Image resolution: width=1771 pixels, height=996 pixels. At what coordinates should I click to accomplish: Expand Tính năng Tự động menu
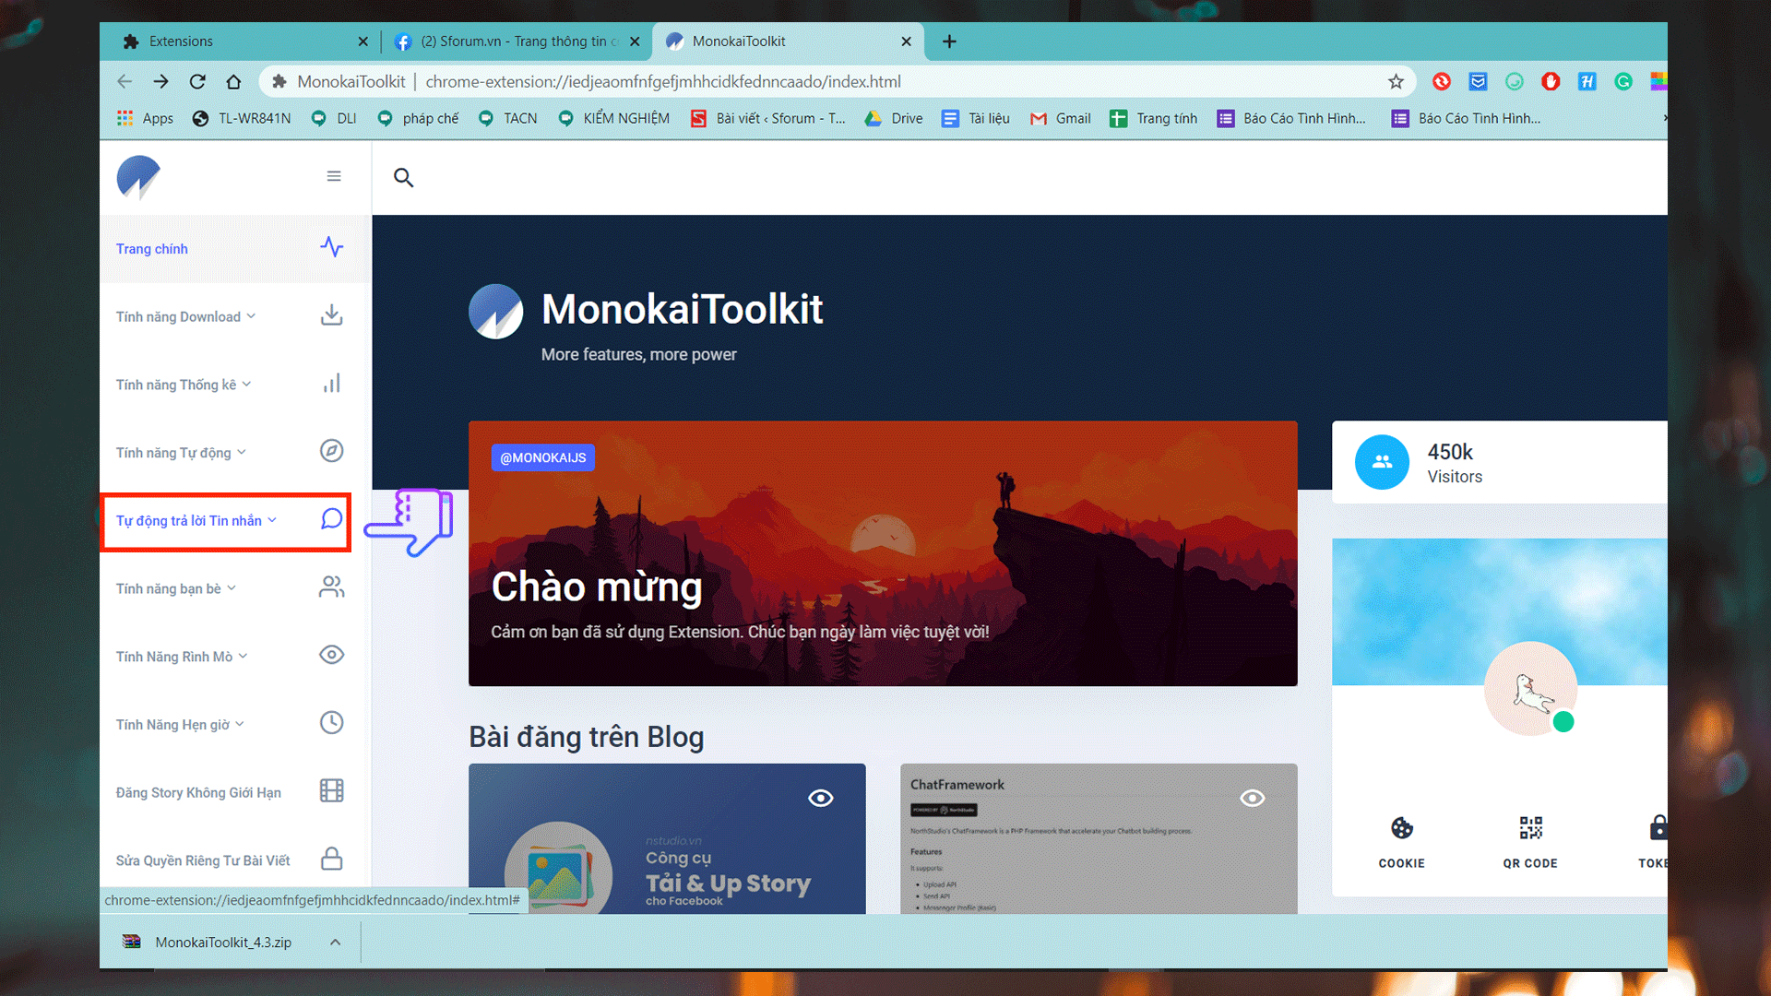(181, 453)
